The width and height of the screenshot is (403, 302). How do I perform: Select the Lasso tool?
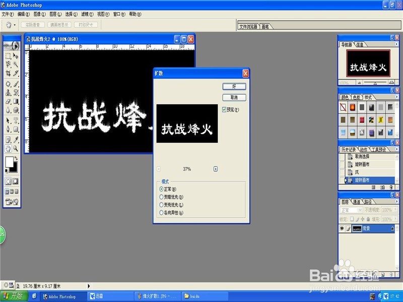pos(8,64)
